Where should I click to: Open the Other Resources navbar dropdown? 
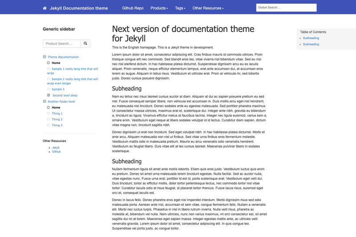pyautogui.click(x=208, y=8)
